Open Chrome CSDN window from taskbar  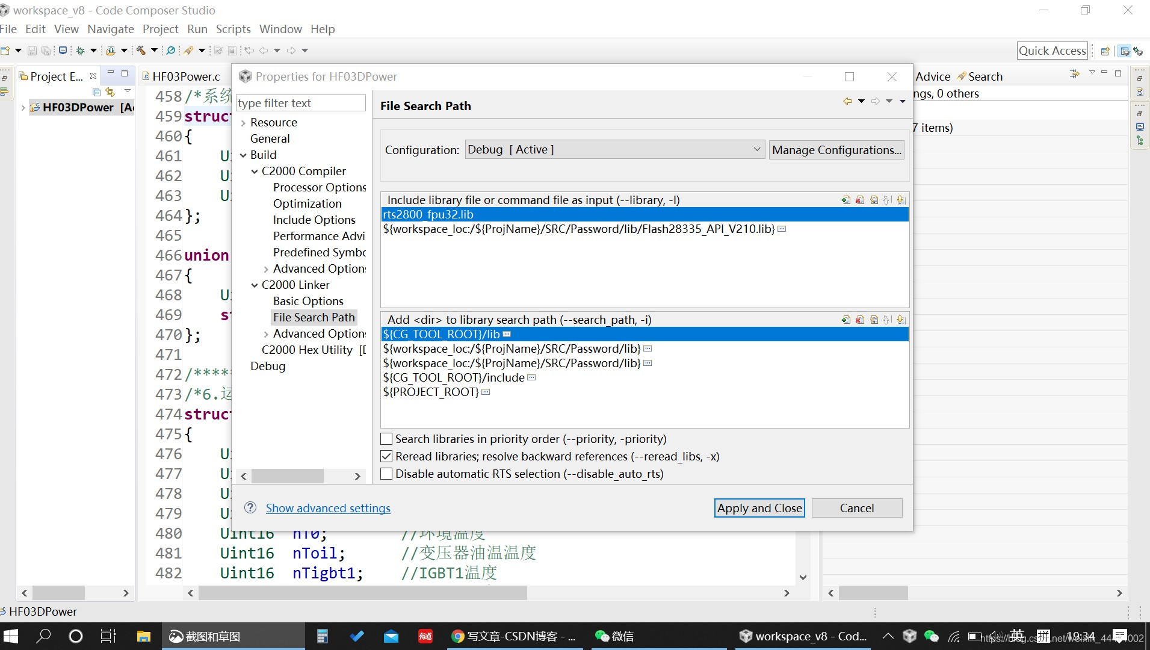click(x=515, y=636)
